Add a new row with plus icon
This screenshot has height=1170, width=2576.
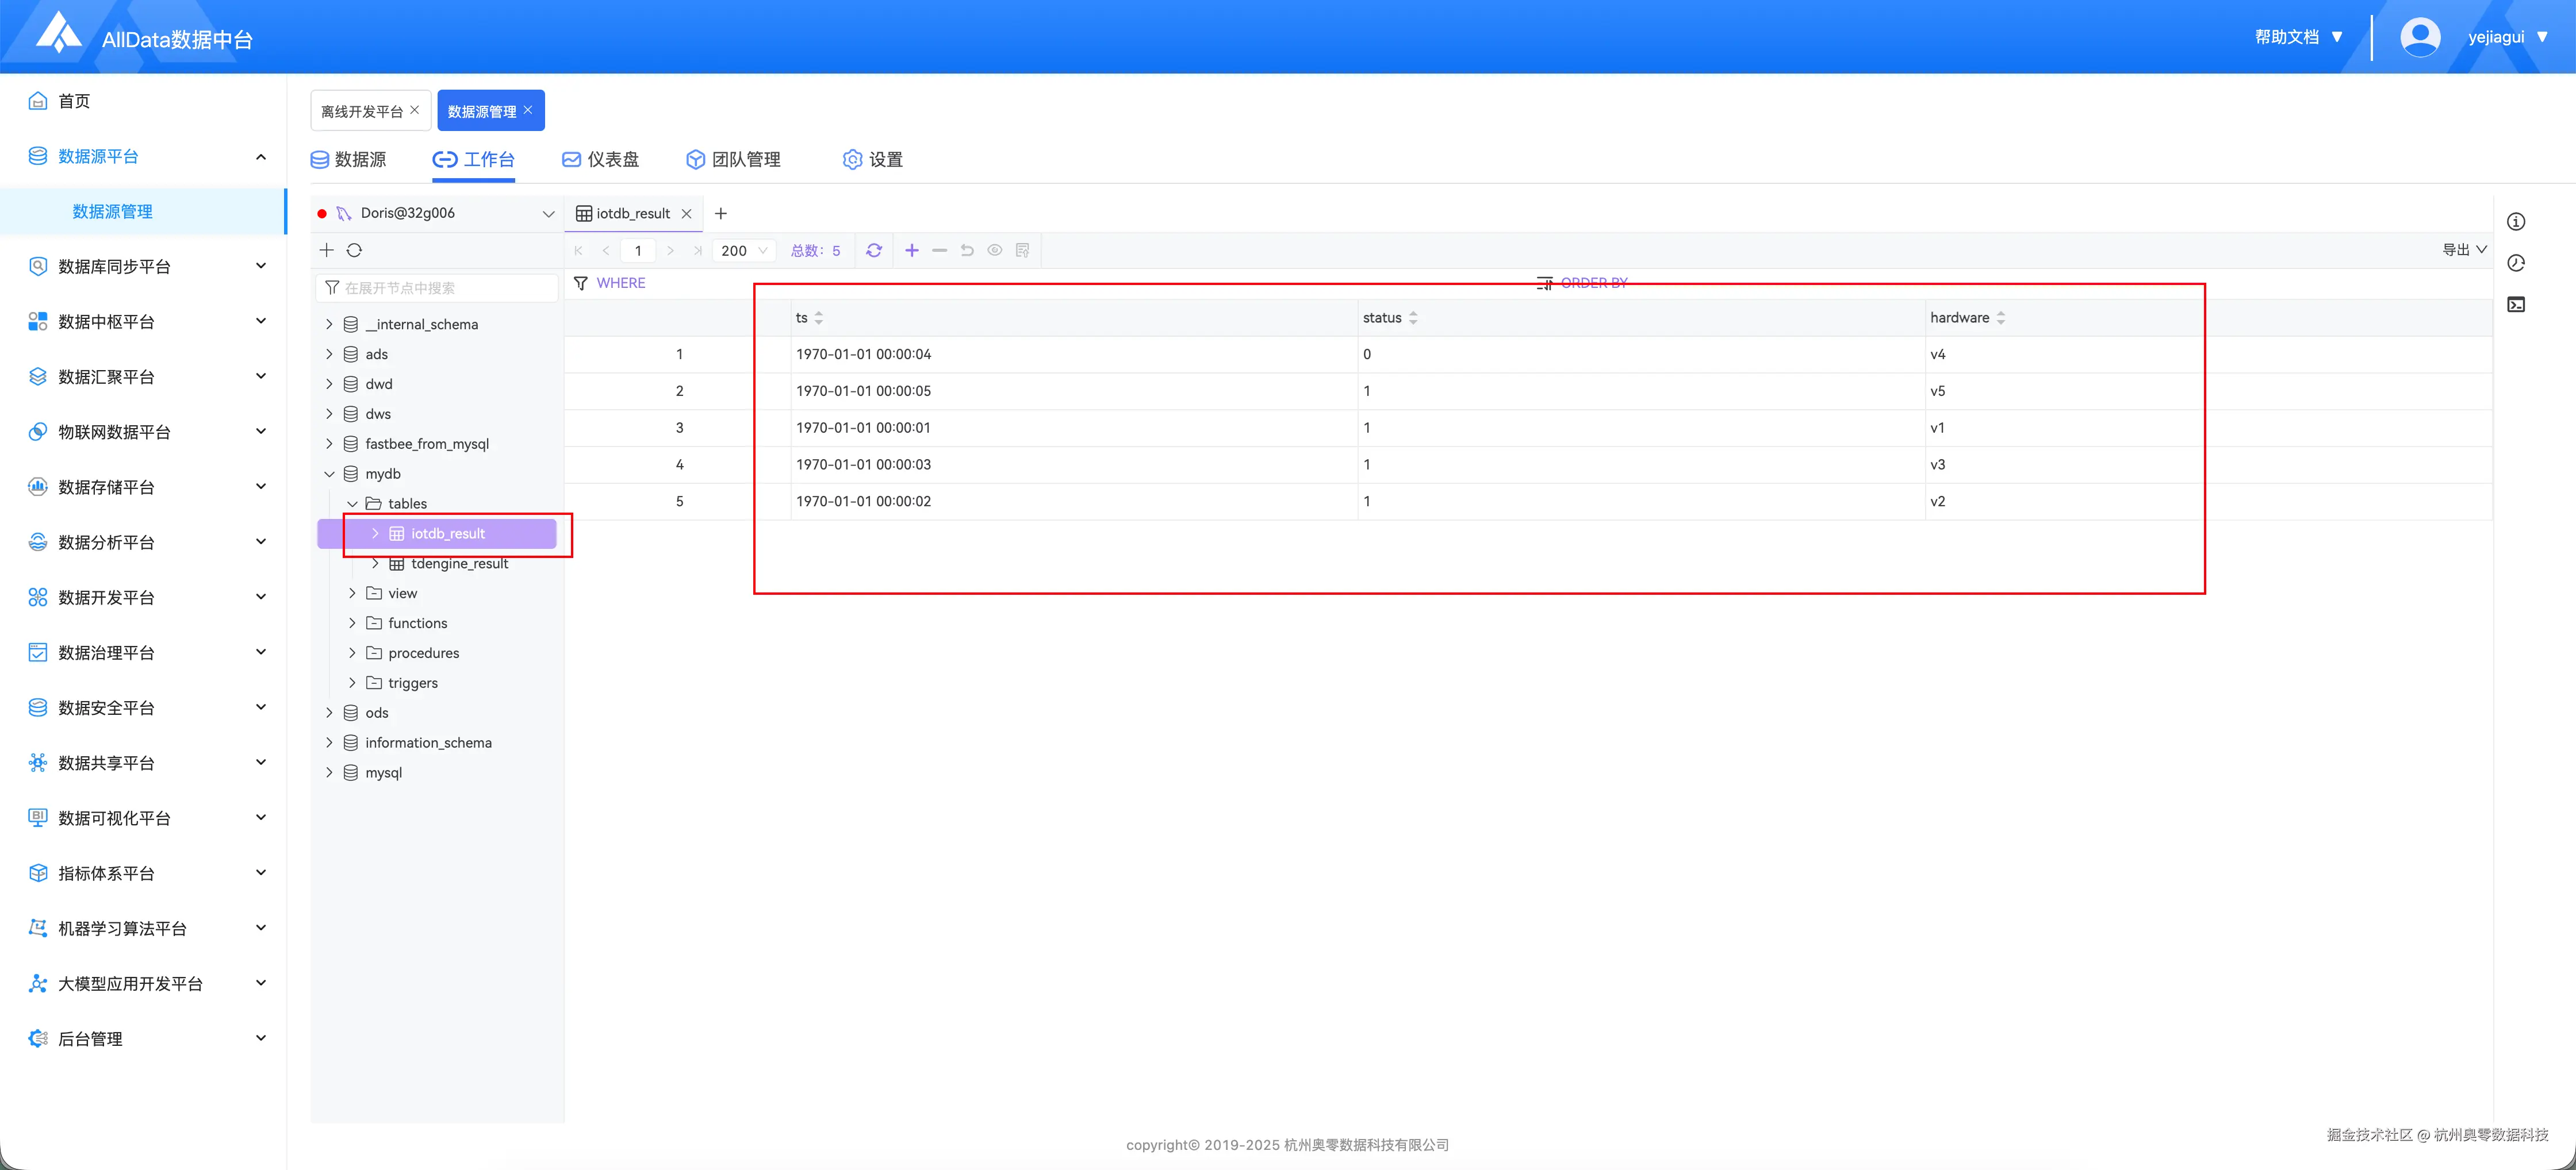coord(911,251)
